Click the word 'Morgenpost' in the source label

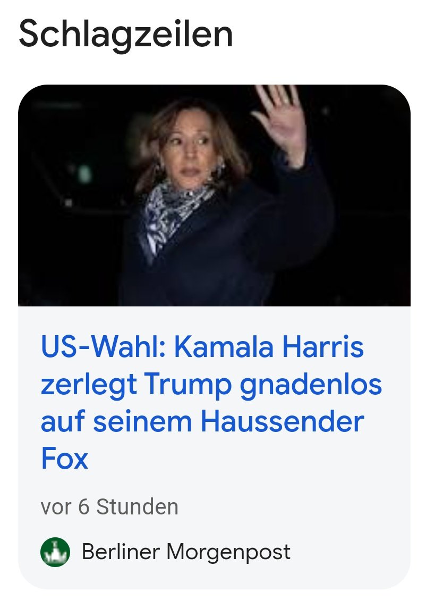(228, 552)
